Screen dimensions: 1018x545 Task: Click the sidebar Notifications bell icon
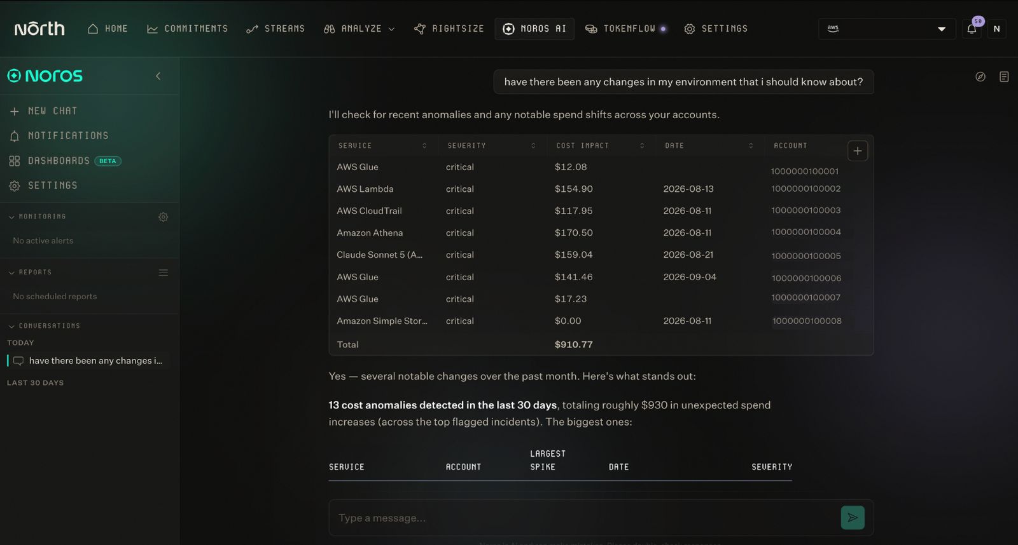[15, 136]
